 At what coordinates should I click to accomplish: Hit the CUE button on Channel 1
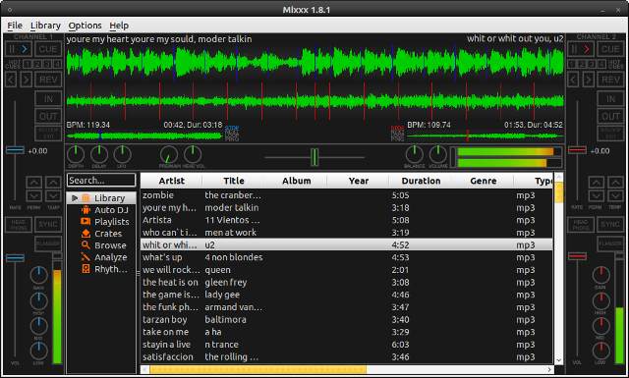(48, 49)
